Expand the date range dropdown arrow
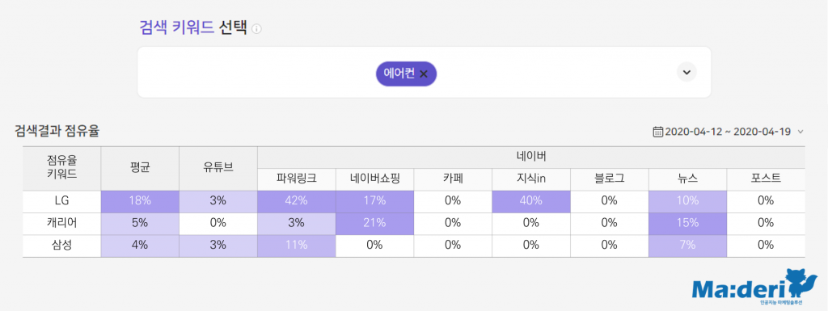828x311 pixels. pos(801,132)
